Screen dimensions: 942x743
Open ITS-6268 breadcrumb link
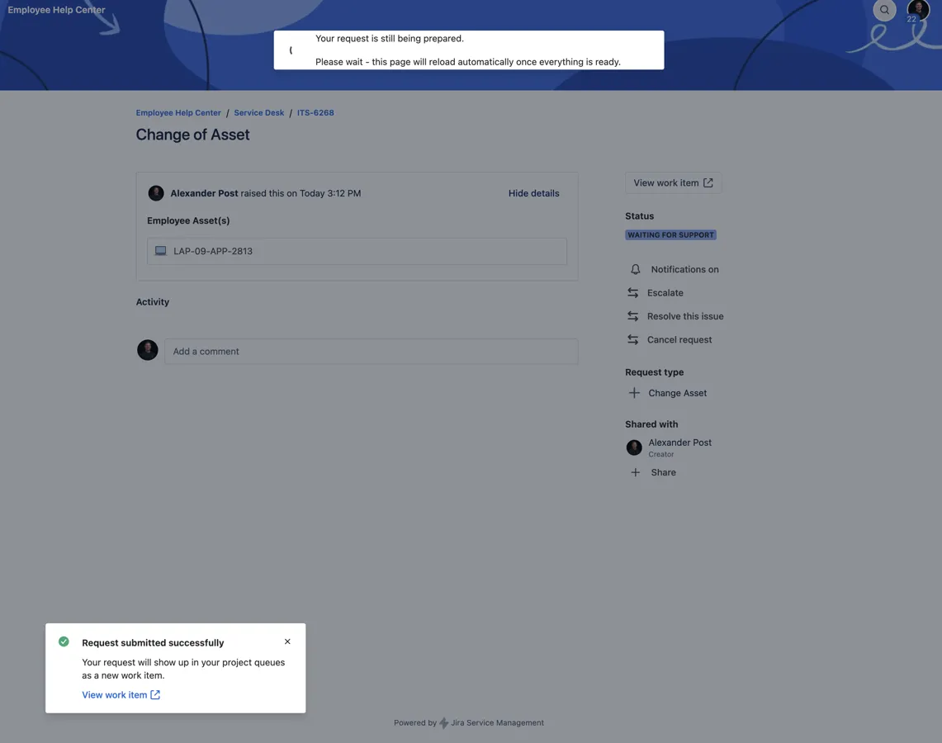(x=315, y=113)
